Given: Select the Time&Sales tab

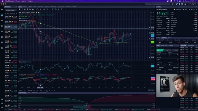Looking at the screenshot, I should point(183,45).
